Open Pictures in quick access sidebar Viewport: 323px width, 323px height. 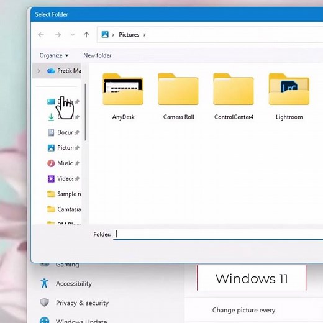pyautogui.click(x=63, y=148)
